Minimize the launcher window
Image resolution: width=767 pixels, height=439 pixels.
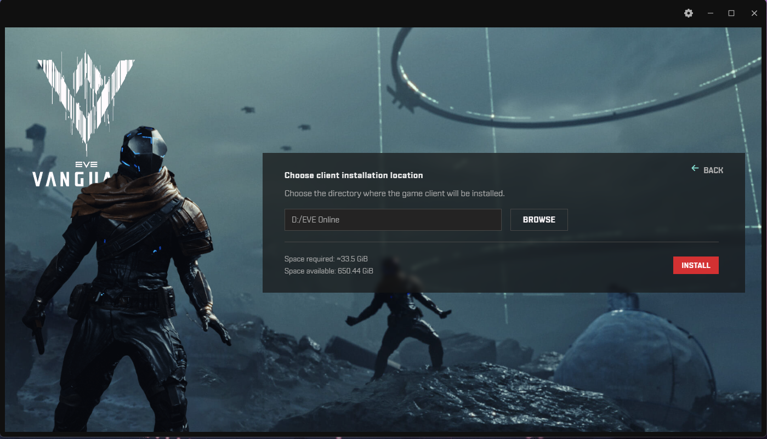click(710, 13)
